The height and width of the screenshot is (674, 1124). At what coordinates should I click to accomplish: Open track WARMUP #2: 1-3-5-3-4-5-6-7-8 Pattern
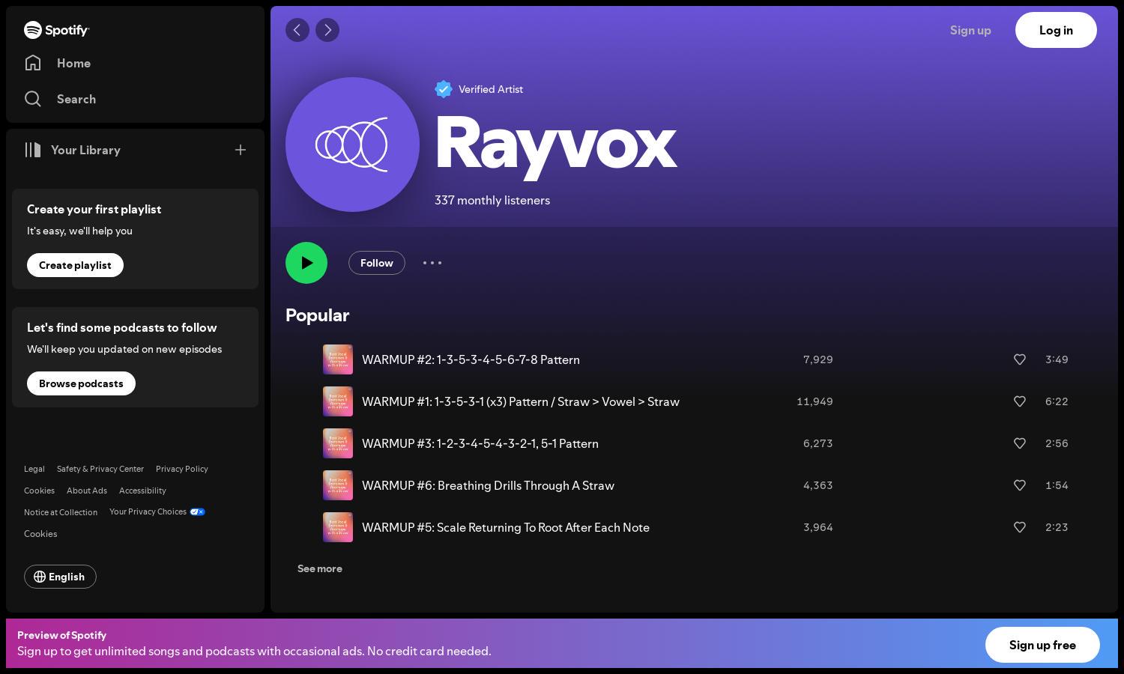coord(471,359)
